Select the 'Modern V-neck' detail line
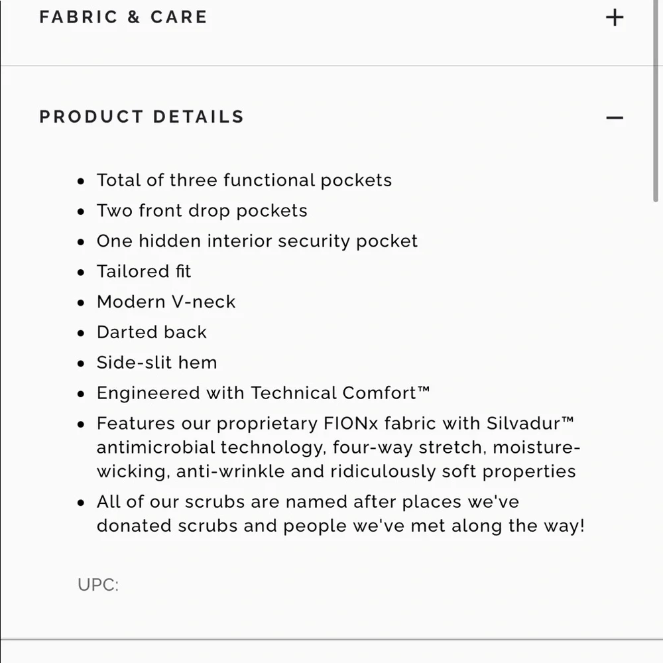 coord(166,302)
